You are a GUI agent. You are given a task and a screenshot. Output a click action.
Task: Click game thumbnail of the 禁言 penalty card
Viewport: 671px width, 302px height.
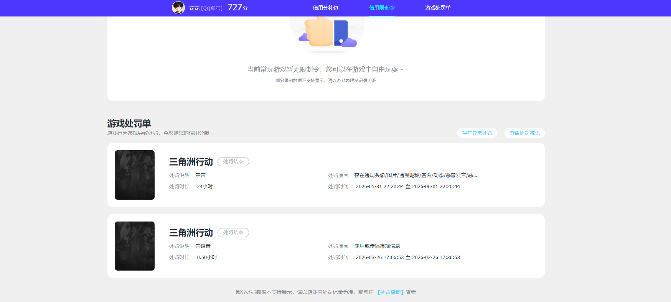135,175
